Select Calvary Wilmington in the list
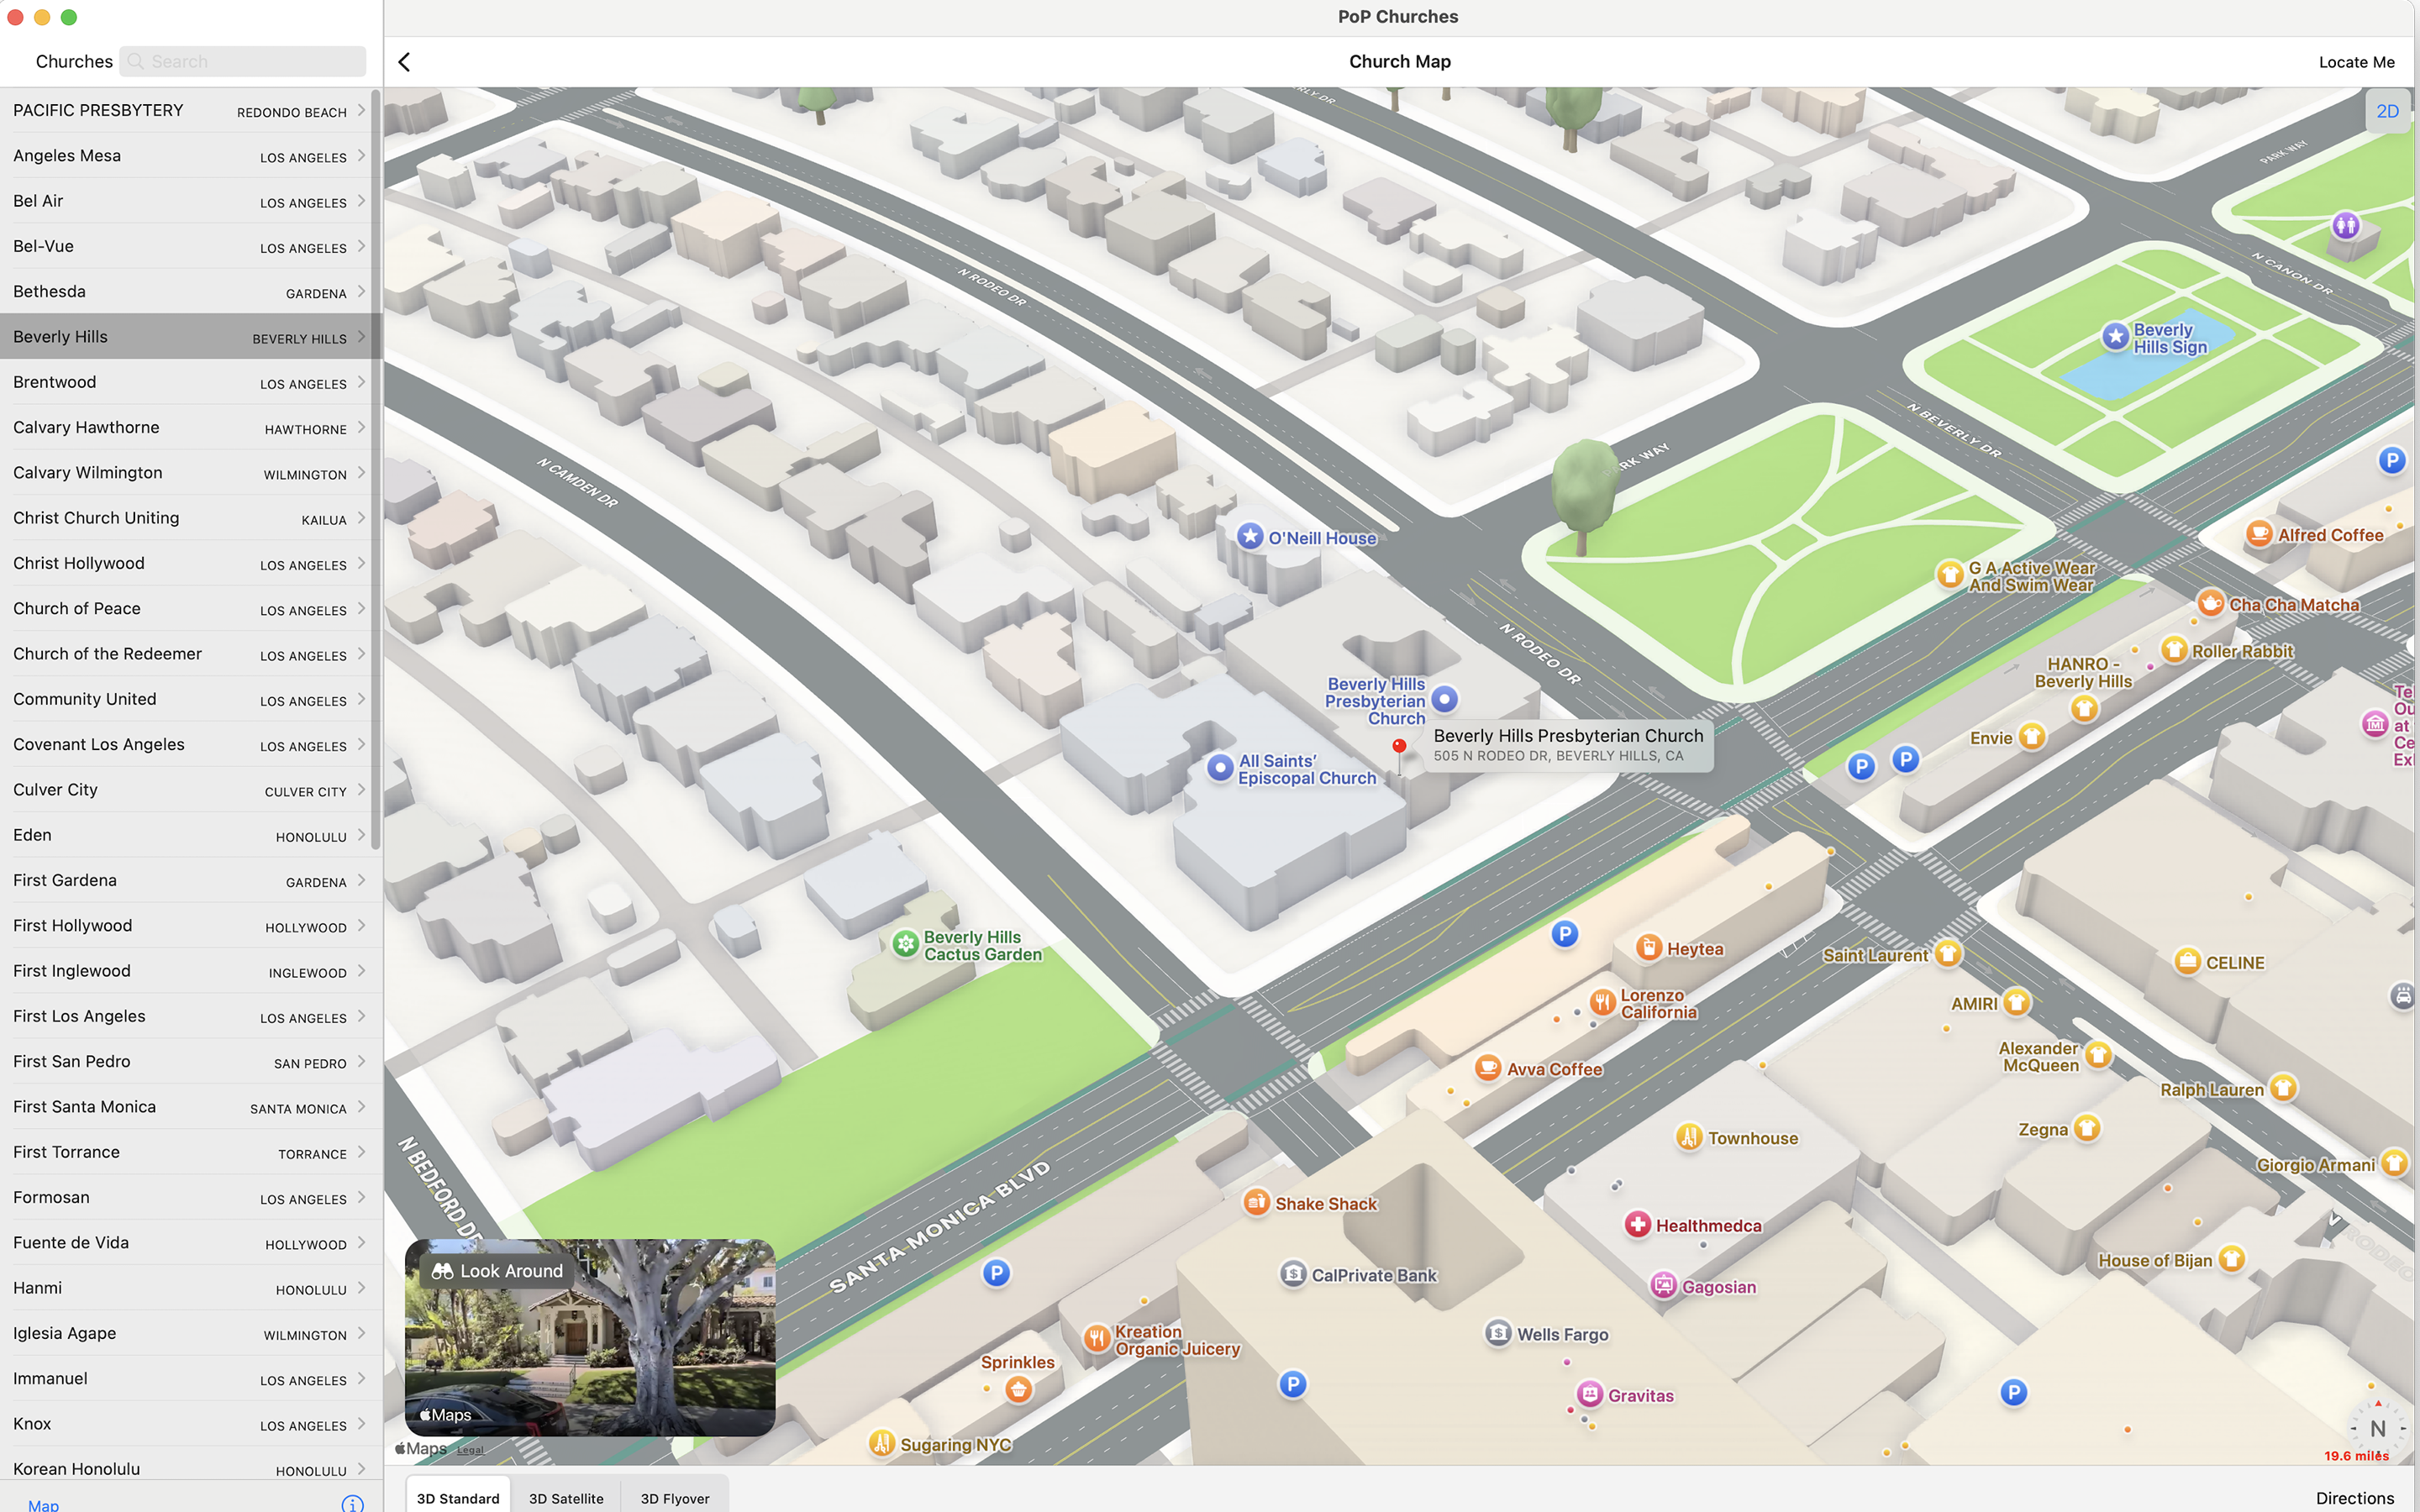This screenshot has width=2420, height=1512. [190, 472]
